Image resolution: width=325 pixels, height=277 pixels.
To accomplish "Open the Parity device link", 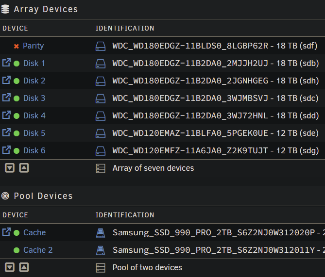I will click(x=33, y=46).
